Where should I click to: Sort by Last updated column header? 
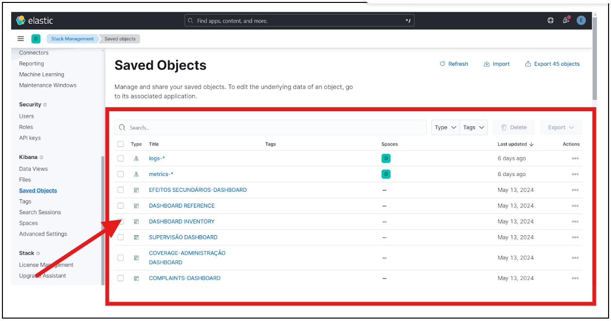(x=515, y=144)
